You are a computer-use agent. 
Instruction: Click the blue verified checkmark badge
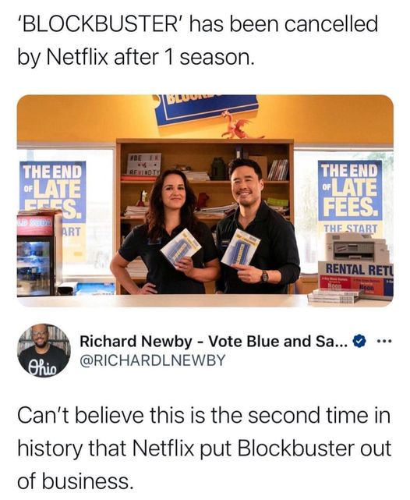[x=359, y=342]
